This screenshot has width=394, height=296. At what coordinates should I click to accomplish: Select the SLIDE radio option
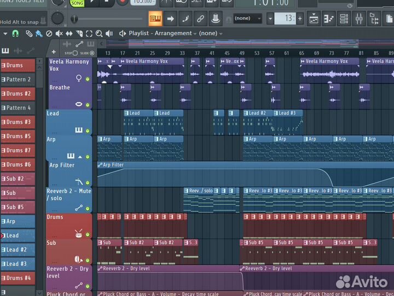[x=92, y=53]
